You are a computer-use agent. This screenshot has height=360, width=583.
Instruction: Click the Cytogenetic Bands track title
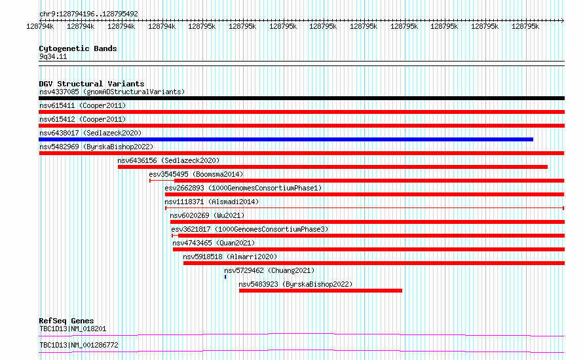[78, 48]
